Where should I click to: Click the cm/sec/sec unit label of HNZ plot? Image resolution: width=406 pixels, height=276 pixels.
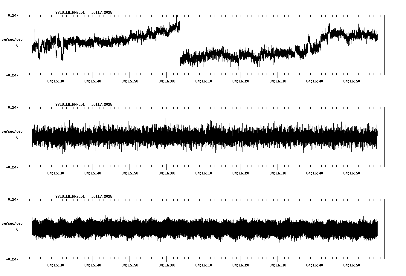click(12, 223)
